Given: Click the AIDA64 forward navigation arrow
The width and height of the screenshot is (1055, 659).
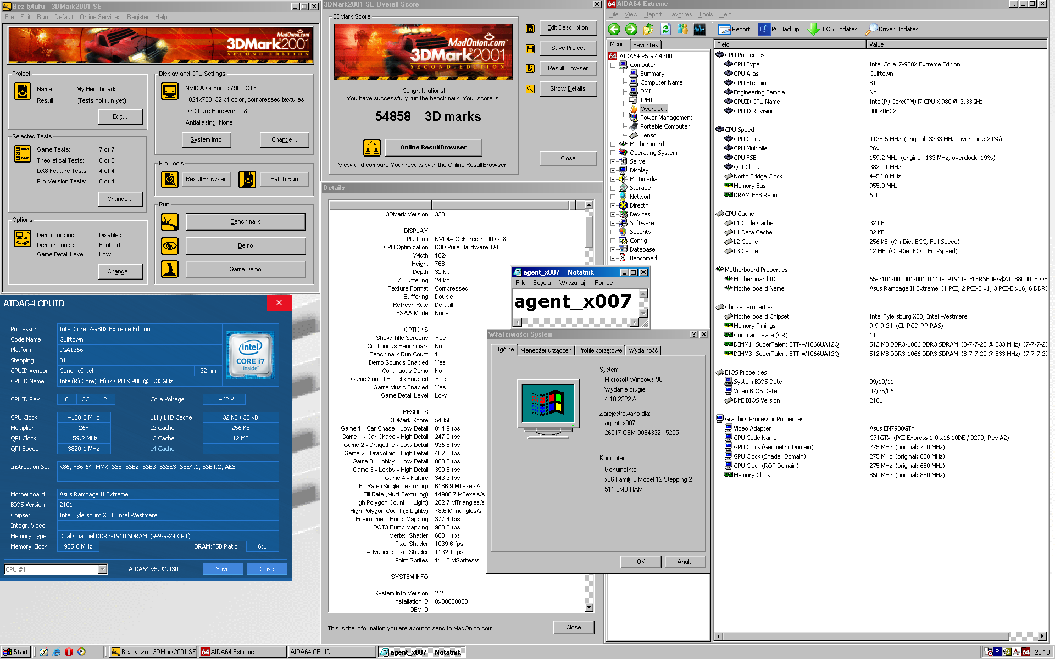Looking at the screenshot, I should coord(631,29).
